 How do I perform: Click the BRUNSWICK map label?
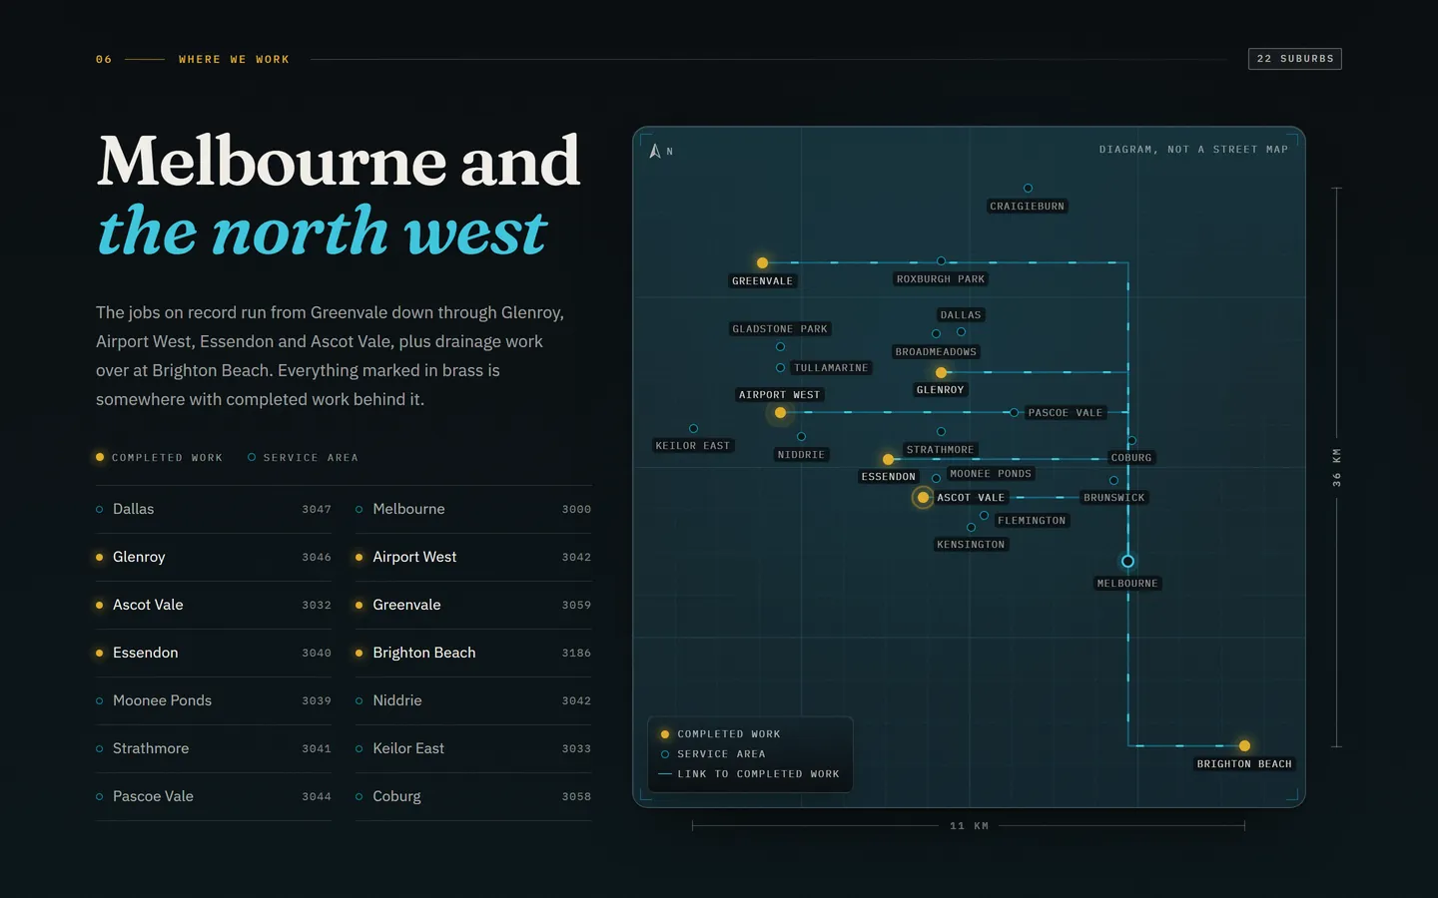1114,497
